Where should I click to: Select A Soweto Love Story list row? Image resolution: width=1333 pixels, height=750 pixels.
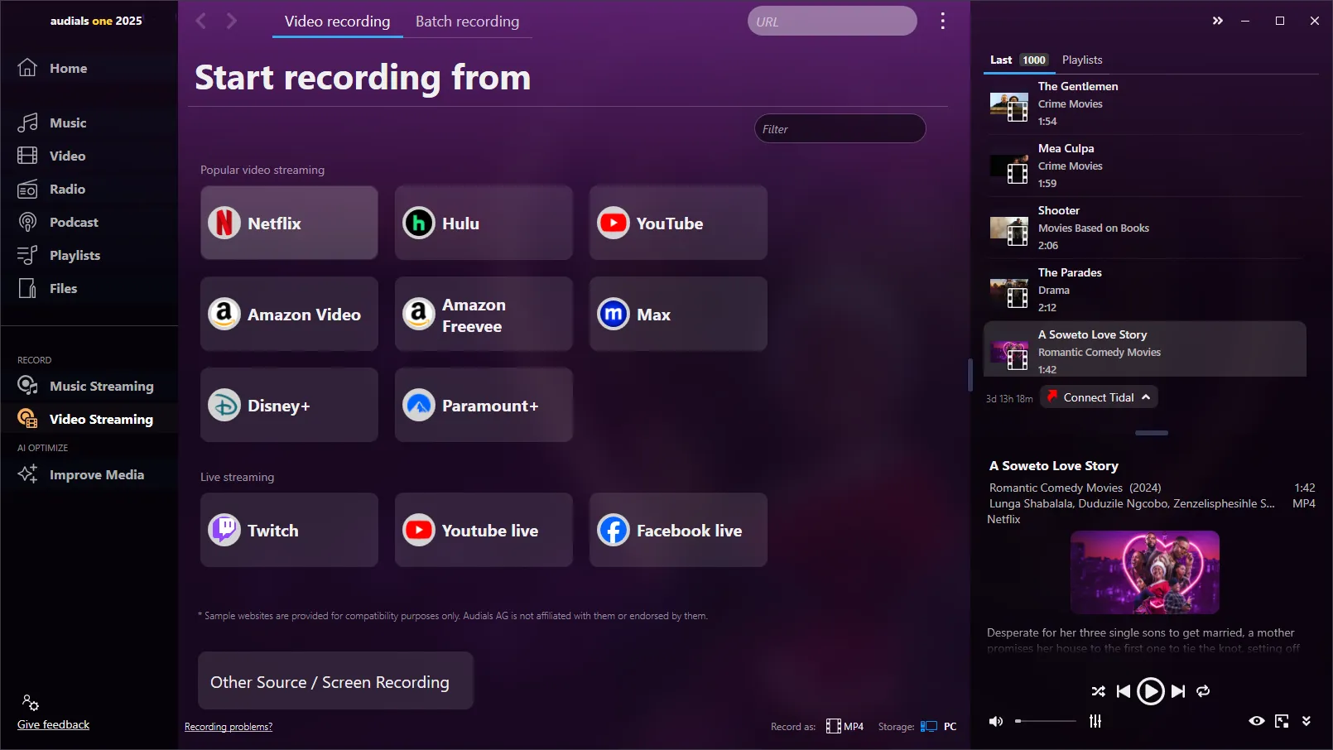click(1144, 349)
